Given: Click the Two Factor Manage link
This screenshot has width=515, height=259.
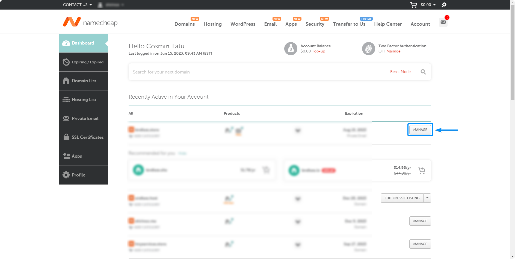Looking at the screenshot, I should click(393, 51).
